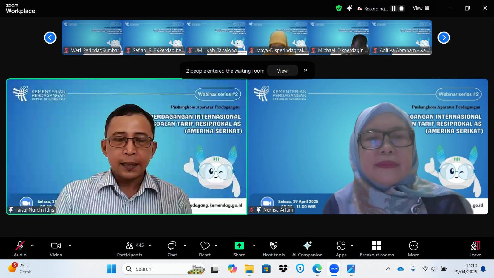Image resolution: width=494 pixels, height=278 pixels.
Task: Open React emoji menu
Action: (205, 249)
